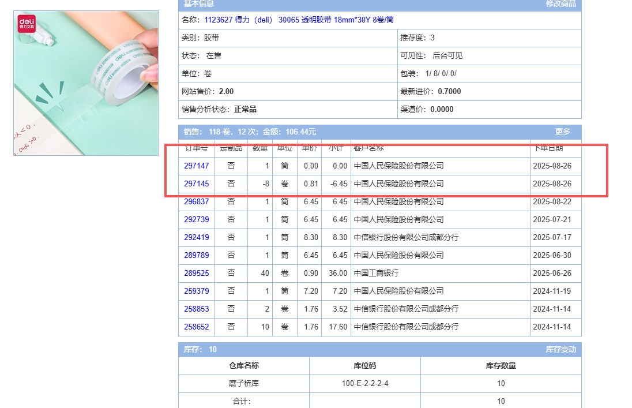Open order 297145

click(x=197, y=184)
